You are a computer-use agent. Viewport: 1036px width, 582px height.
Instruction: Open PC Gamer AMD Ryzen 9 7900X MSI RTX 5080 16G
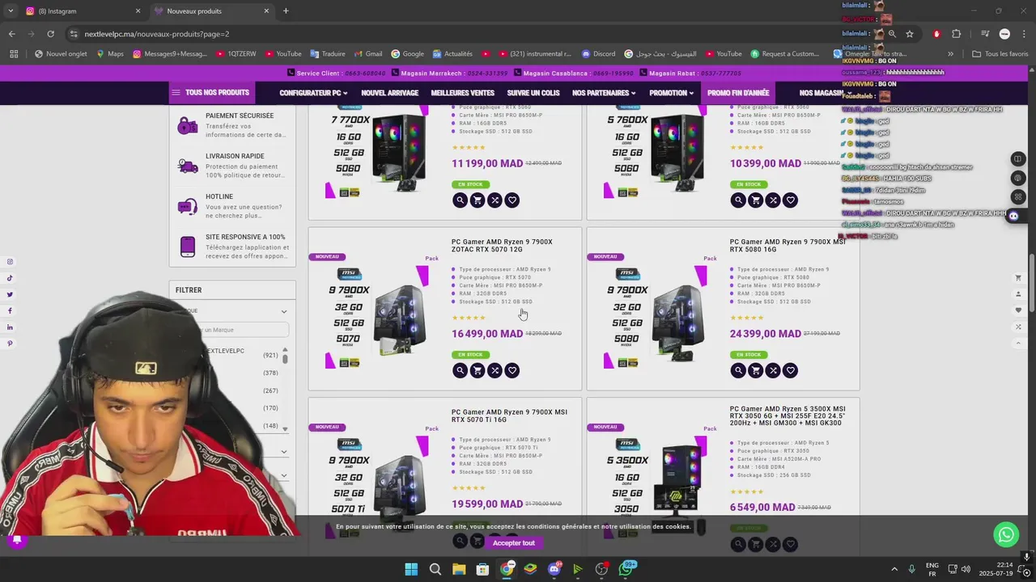788,246
